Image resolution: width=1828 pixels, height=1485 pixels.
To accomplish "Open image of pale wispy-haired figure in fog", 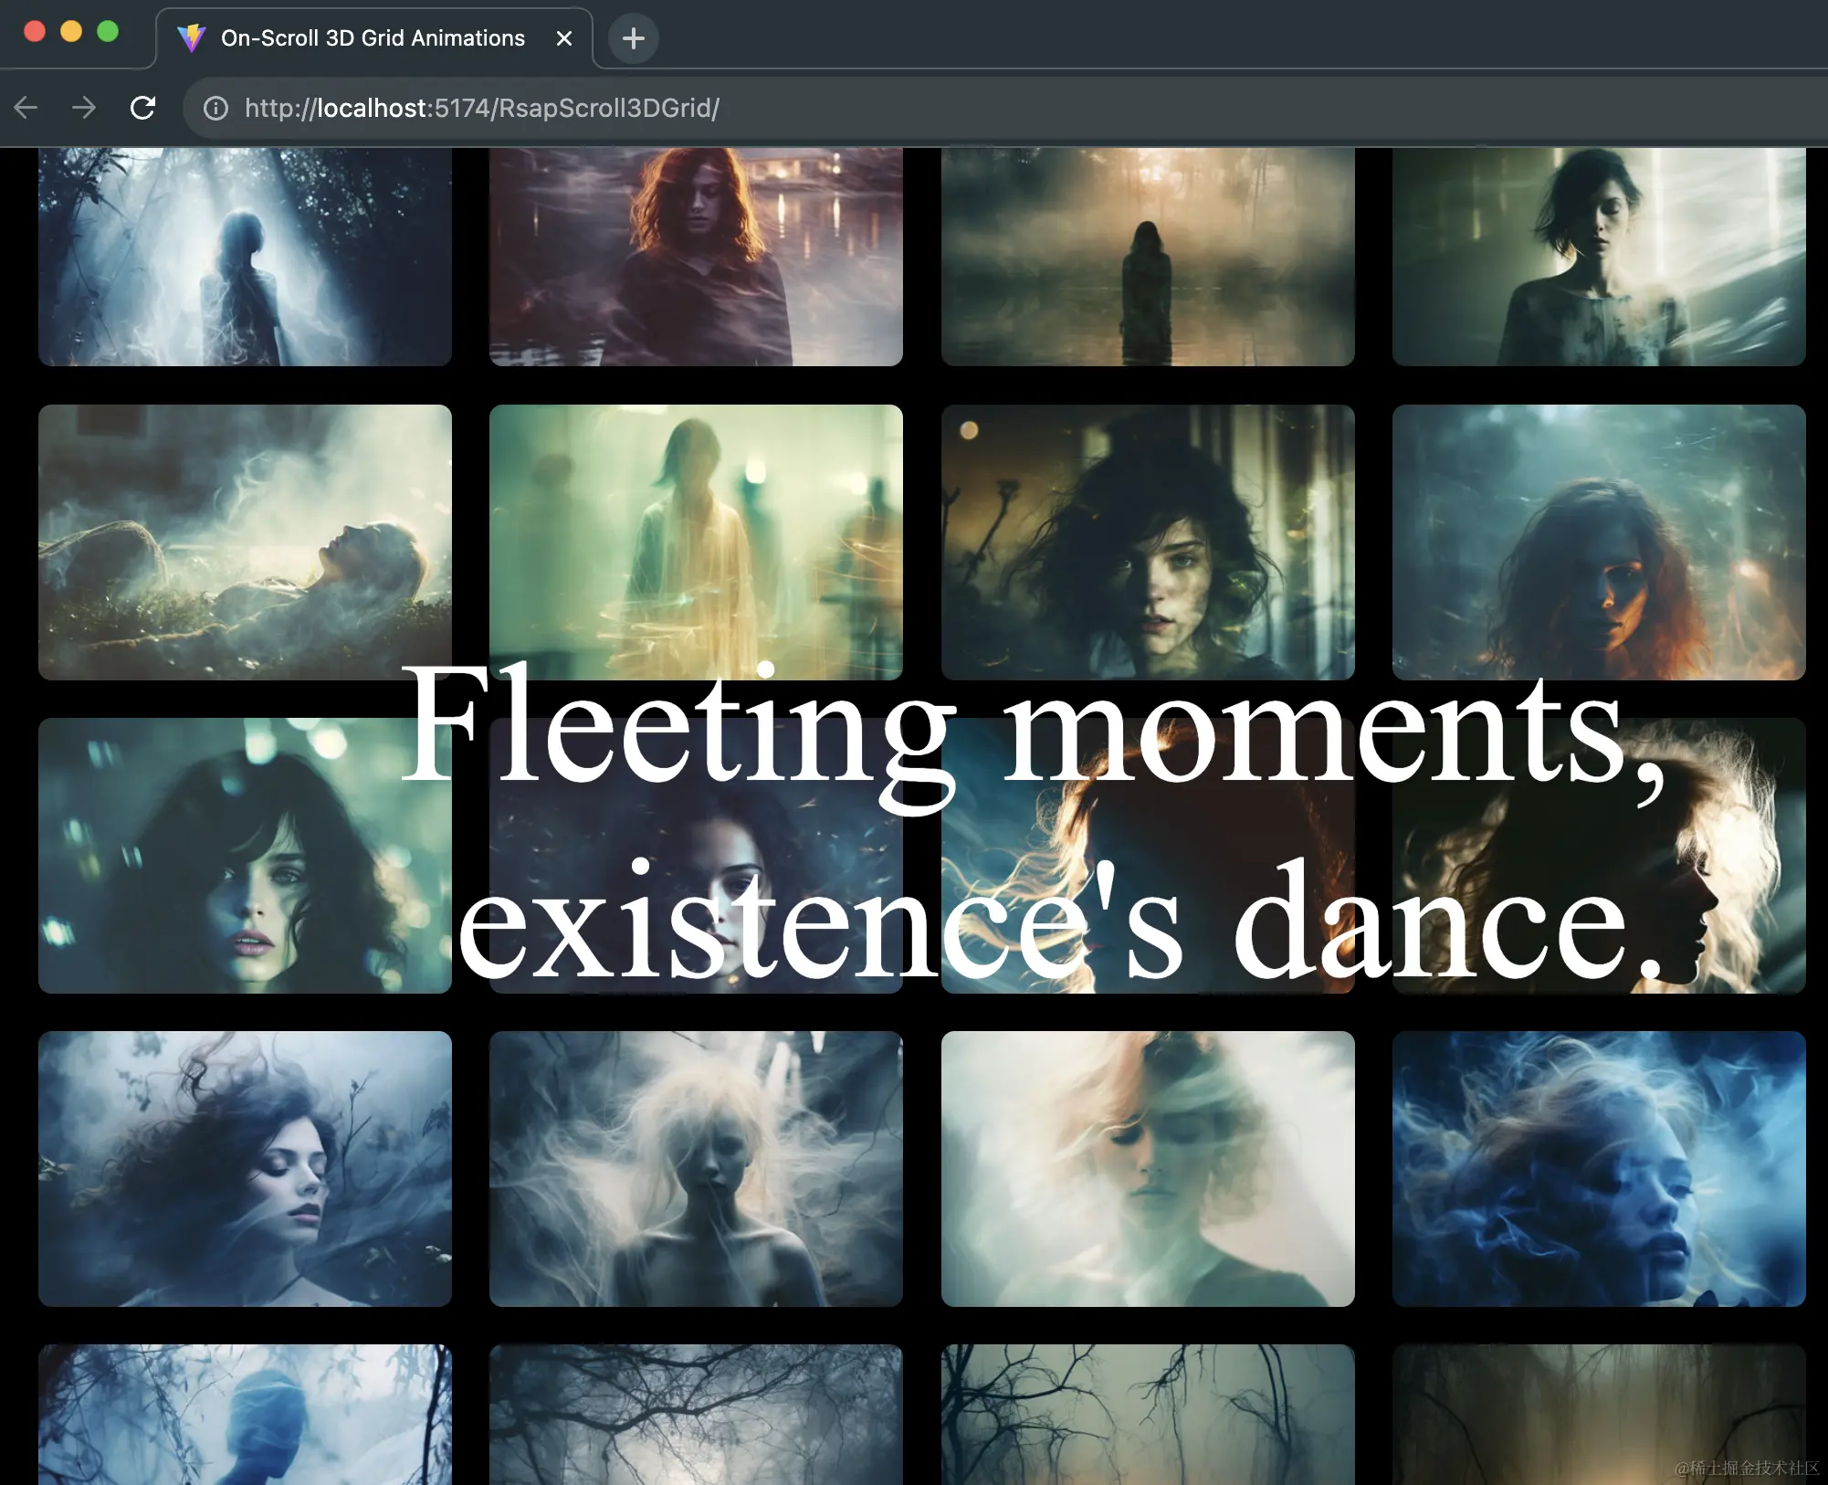I will pos(696,1169).
